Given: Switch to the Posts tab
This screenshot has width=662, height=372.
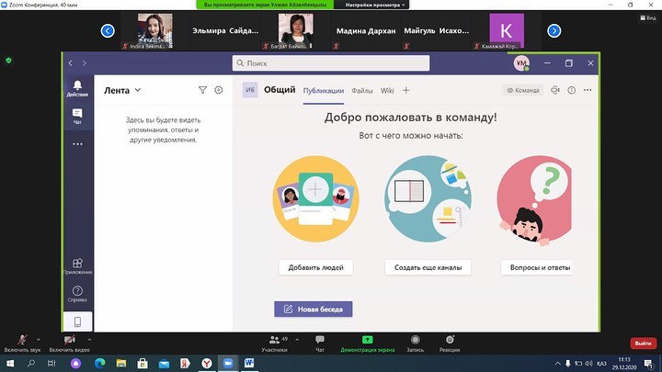Looking at the screenshot, I should [324, 91].
